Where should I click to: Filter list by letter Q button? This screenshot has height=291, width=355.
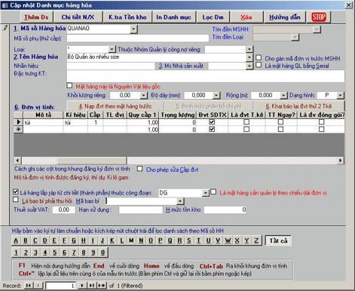pyautogui.click(x=170, y=240)
